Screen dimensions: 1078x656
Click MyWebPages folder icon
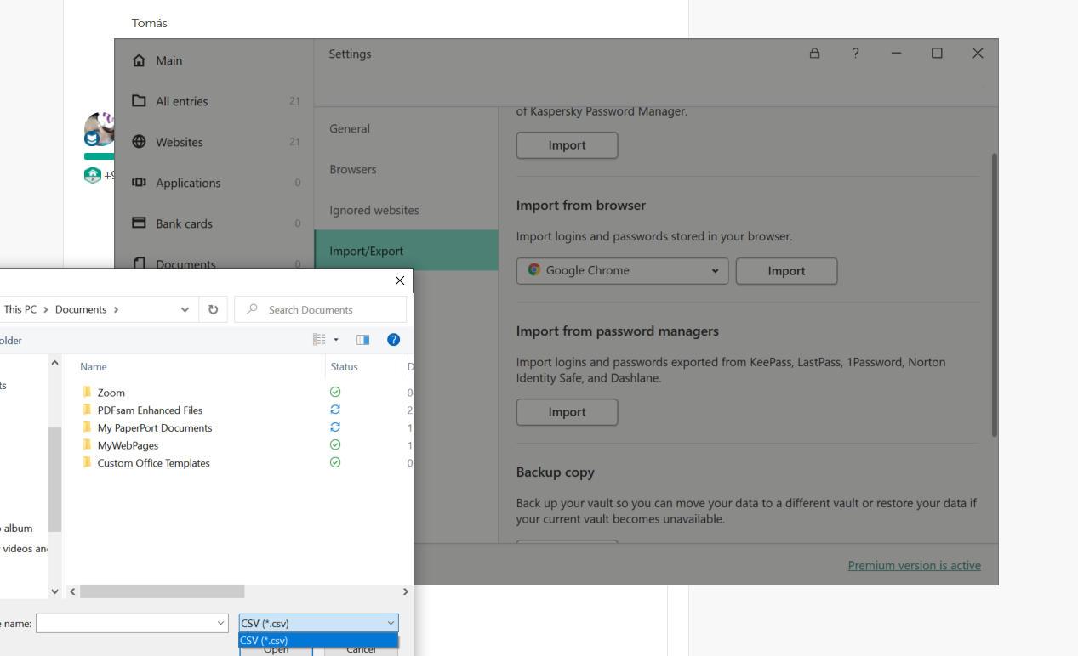point(86,444)
